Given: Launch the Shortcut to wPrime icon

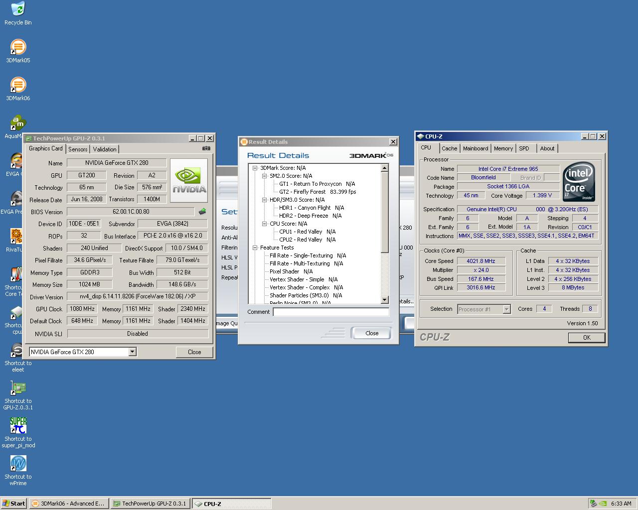Looking at the screenshot, I should coord(18,470).
